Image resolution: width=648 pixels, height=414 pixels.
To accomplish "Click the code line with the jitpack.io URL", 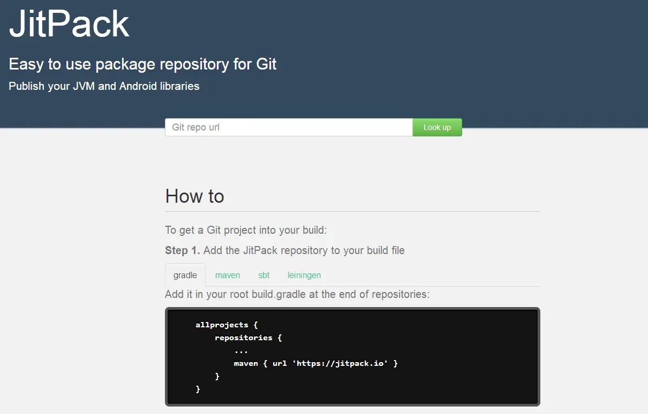I will (316, 363).
